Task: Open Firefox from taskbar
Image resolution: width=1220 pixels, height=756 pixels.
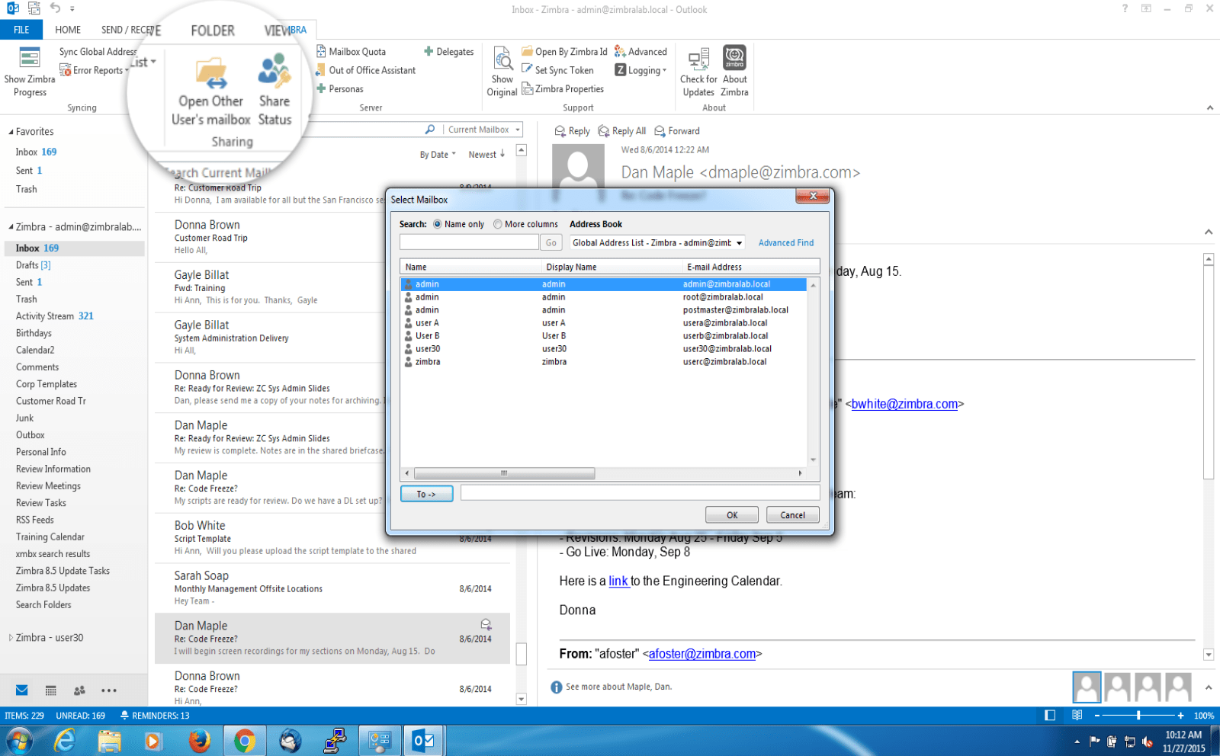Action: click(199, 741)
